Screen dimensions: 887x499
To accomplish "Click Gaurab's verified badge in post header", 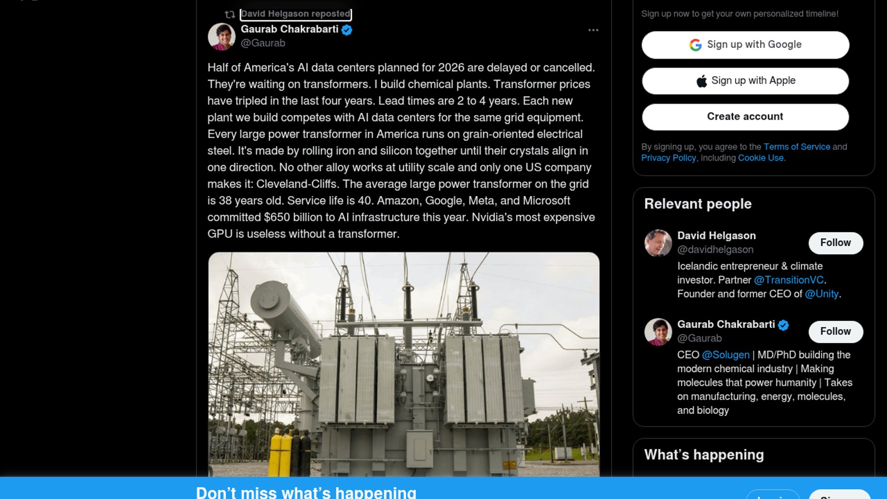I will [x=347, y=30].
